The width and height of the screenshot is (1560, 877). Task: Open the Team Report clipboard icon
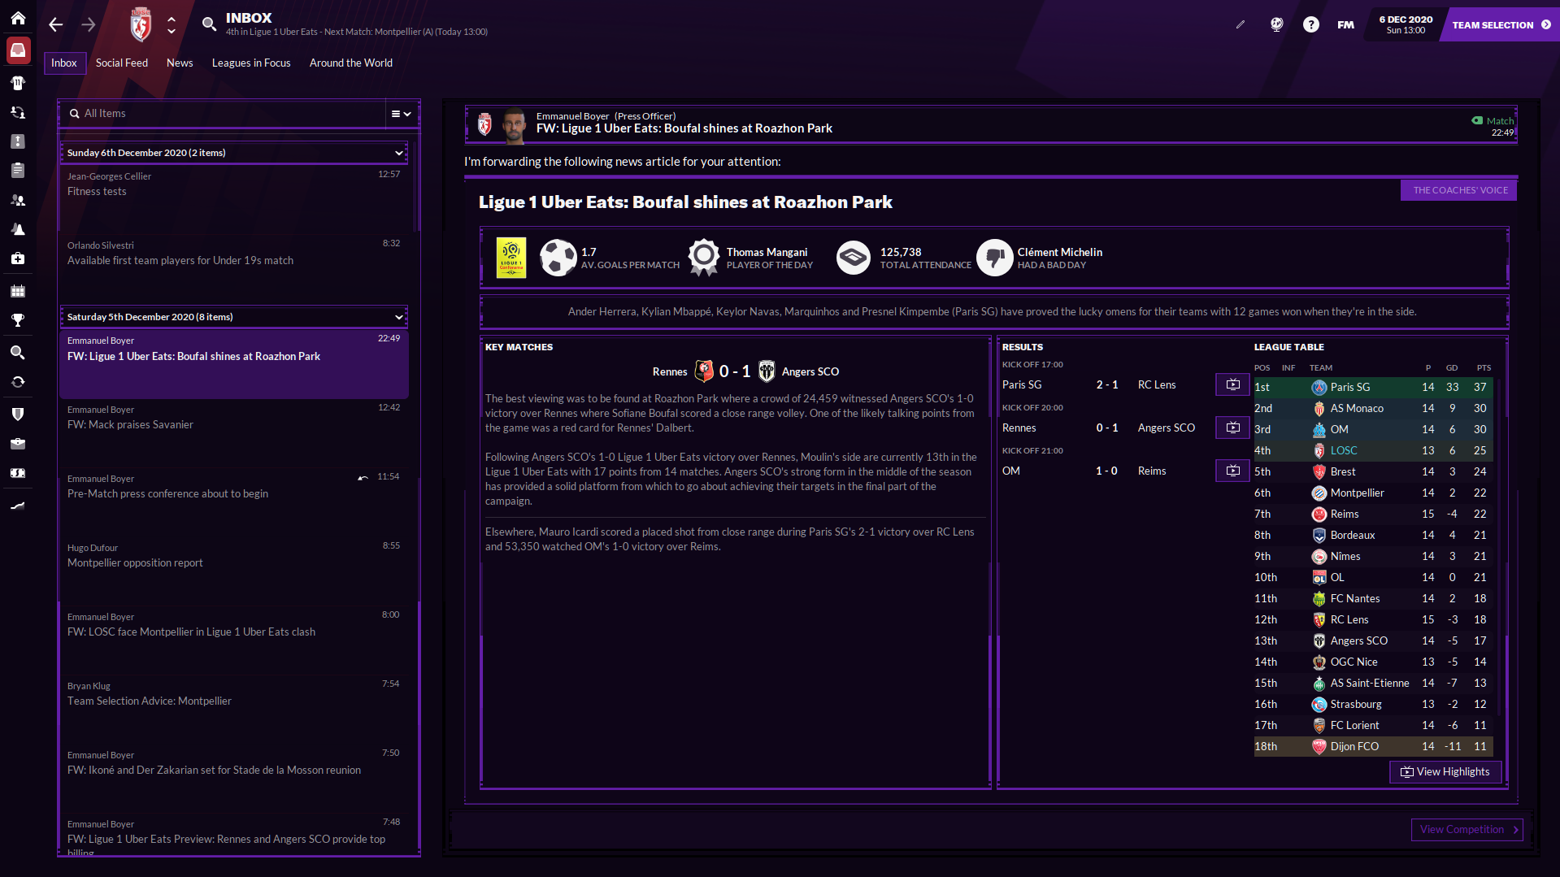pos(18,171)
